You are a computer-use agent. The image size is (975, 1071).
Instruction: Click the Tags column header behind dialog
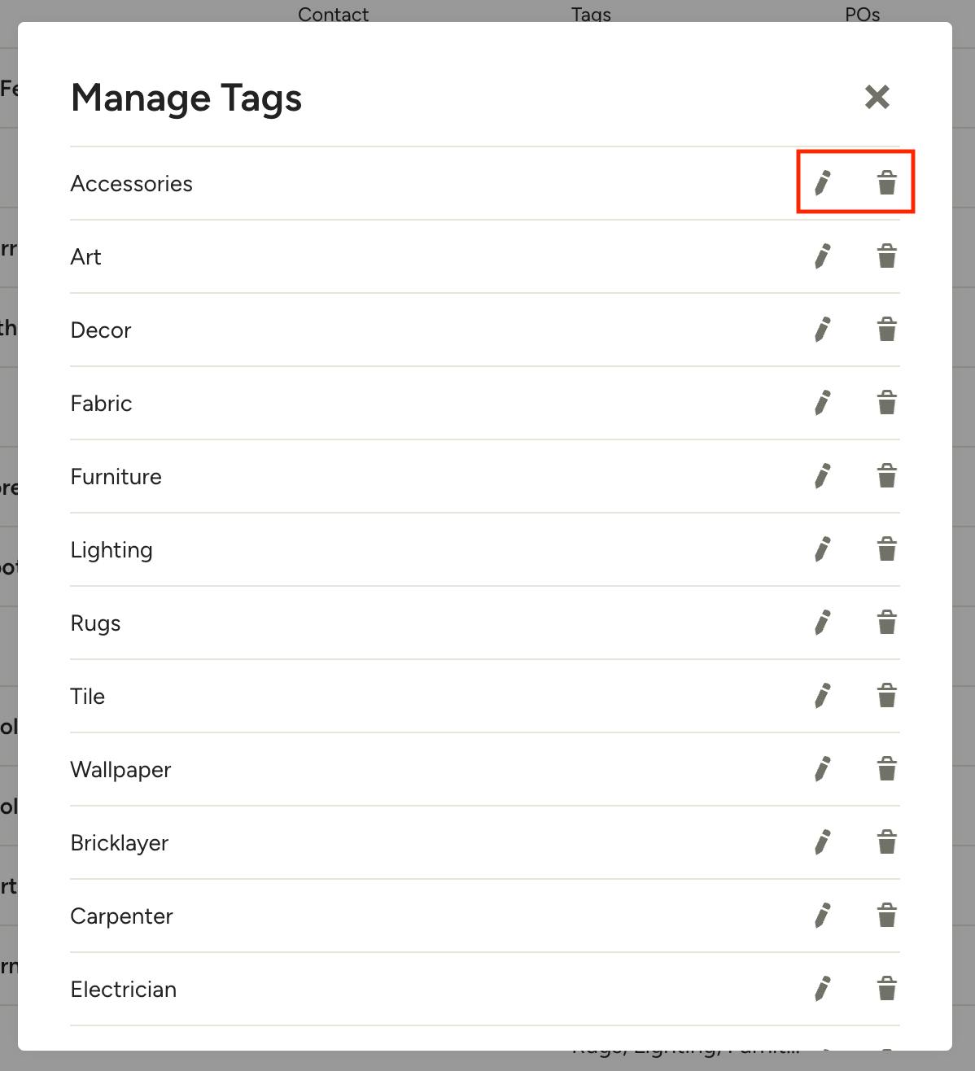tap(591, 14)
